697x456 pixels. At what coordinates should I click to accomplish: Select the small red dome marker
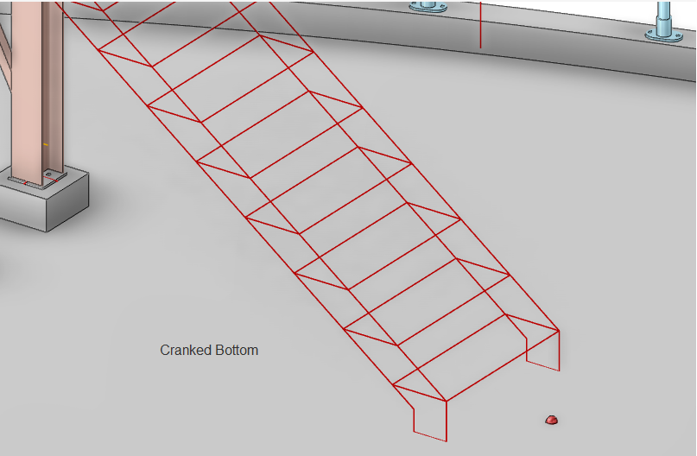coord(552,420)
